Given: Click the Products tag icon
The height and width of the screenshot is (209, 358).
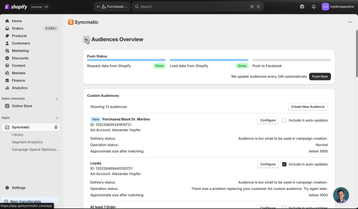Looking at the screenshot, I should click(x=7, y=36).
